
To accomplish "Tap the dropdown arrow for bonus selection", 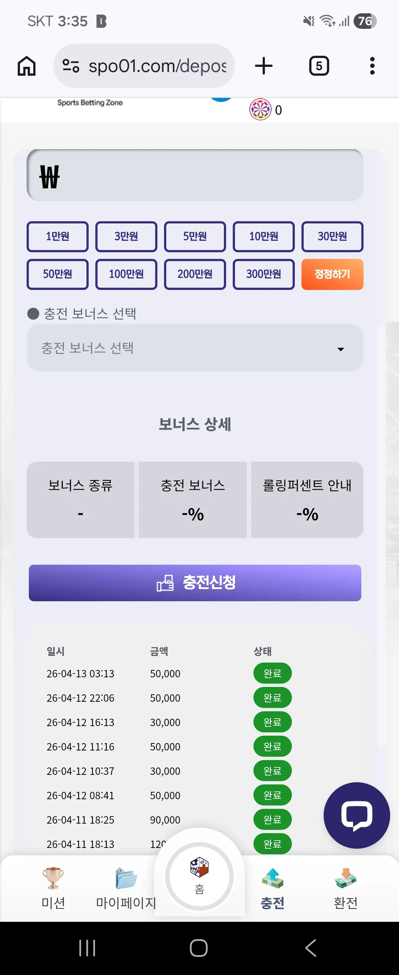I will [x=341, y=349].
